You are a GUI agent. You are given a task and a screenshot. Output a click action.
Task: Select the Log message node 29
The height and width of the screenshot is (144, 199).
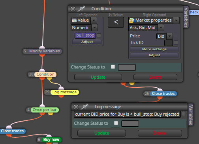click(x=62, y=92)
